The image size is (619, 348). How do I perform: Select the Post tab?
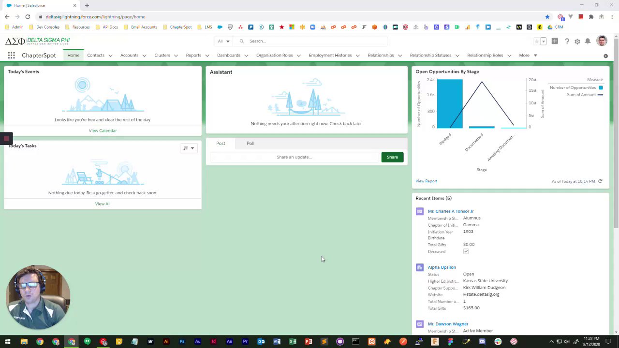[x=221, y=144]
